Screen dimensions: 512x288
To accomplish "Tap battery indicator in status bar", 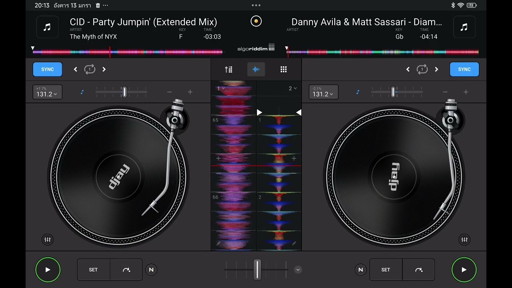I will click(472, 5).
